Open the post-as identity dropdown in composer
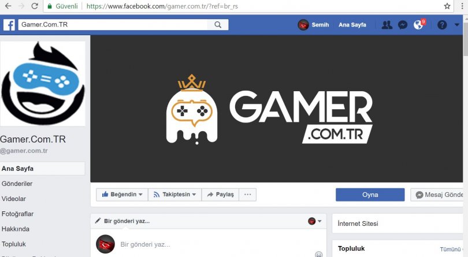This screenshot has height=257, width=468. pyautogui.click(x=315, y=221)
